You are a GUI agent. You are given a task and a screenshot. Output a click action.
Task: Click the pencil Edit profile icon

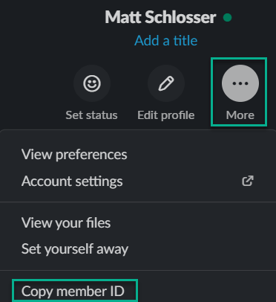click(166, 83)
